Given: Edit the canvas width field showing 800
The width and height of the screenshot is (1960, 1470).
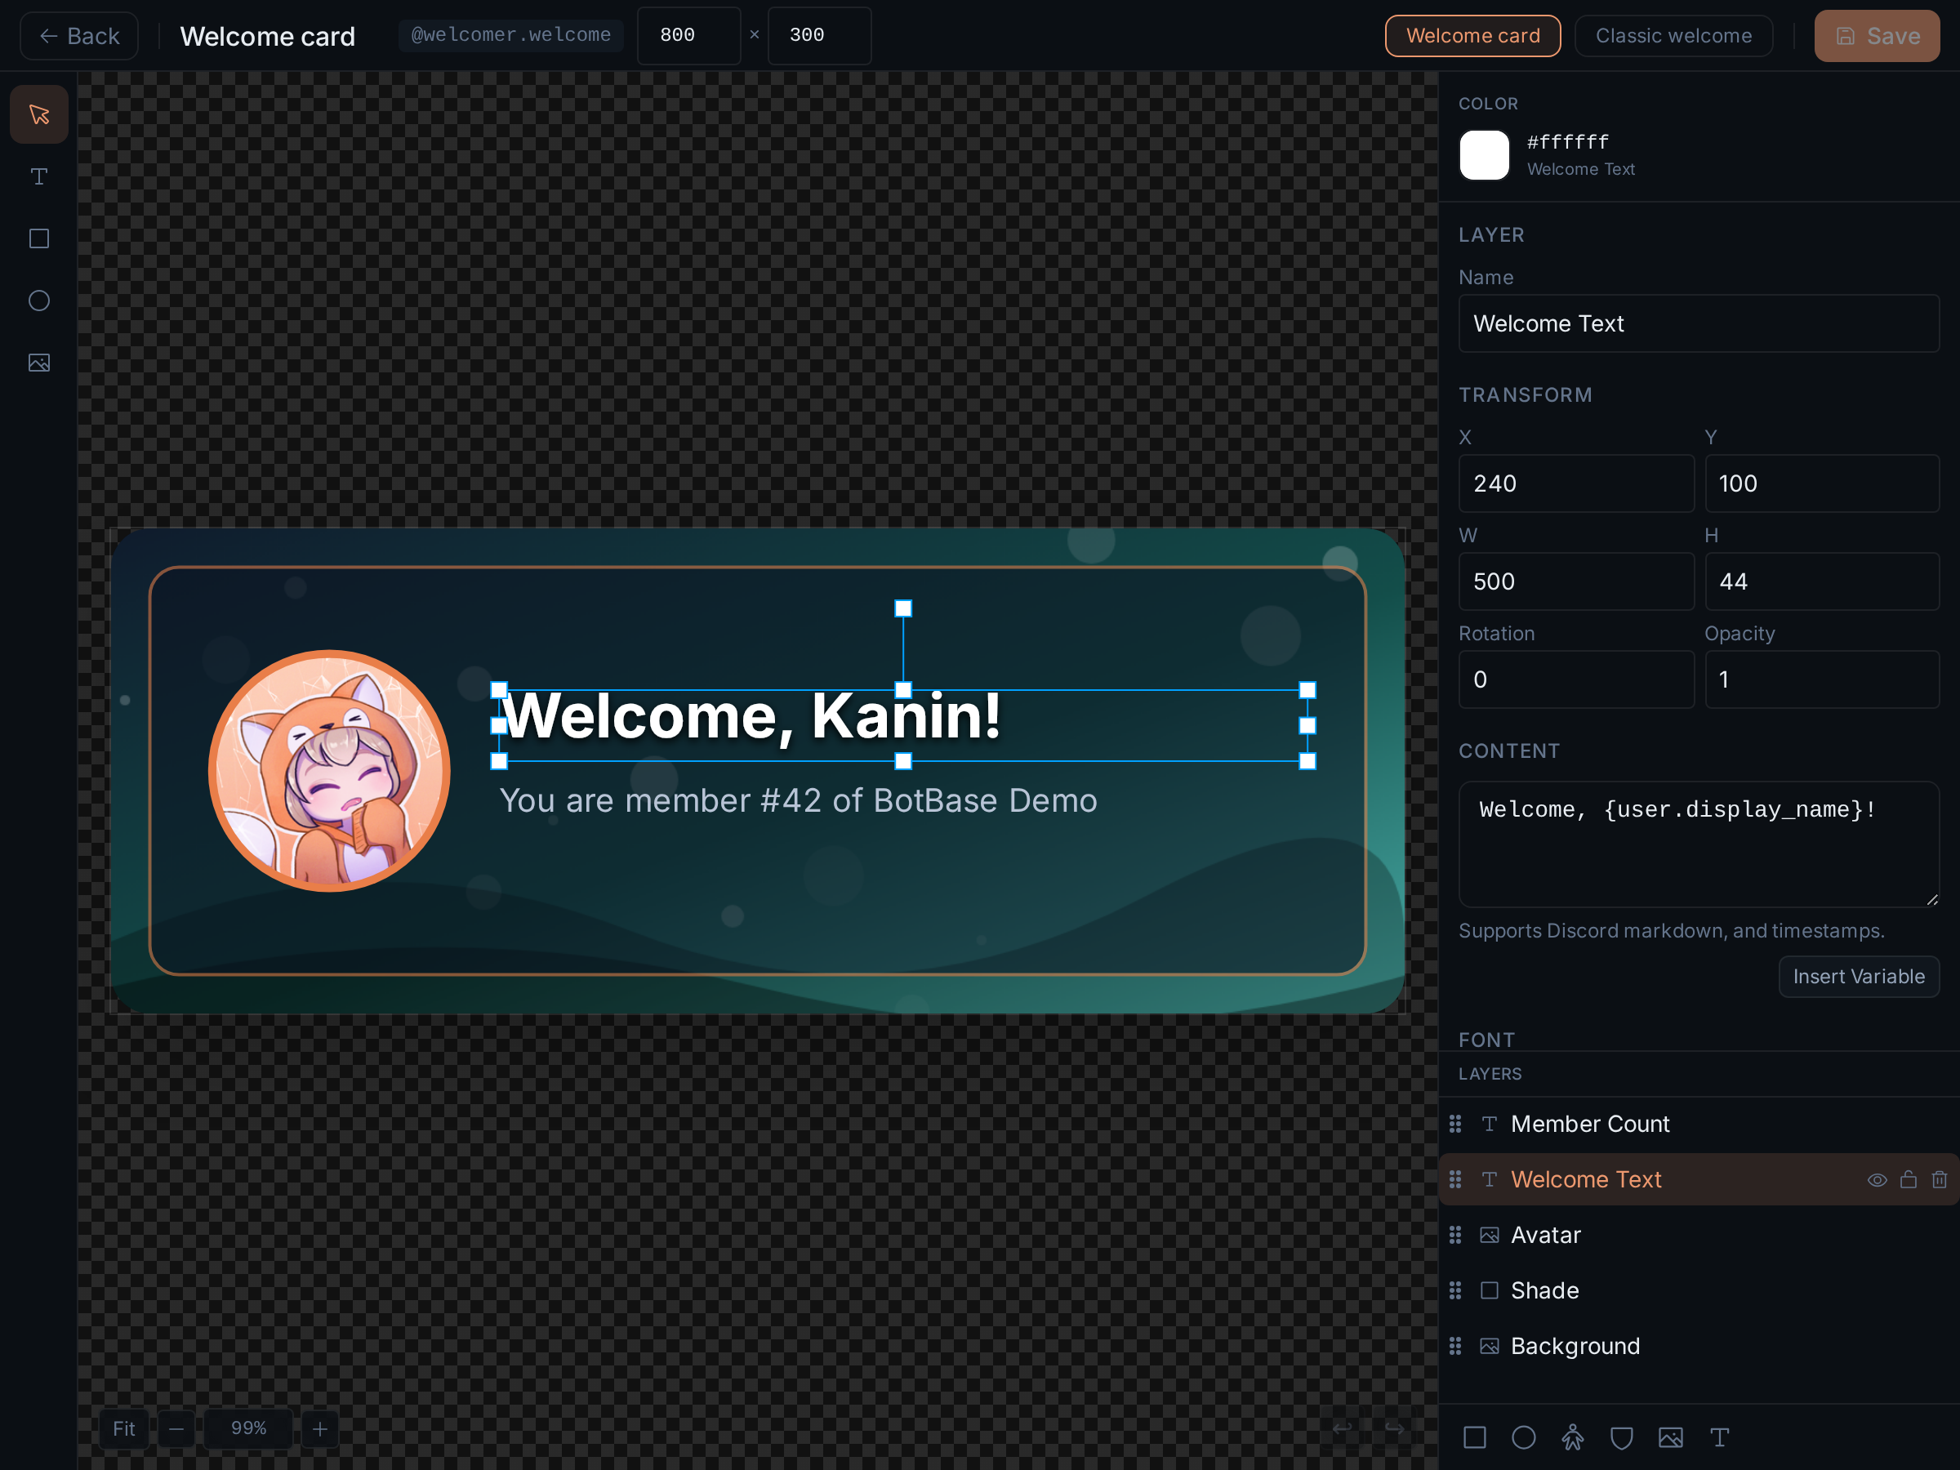Looking at the screenshot, I should (689, 35).
